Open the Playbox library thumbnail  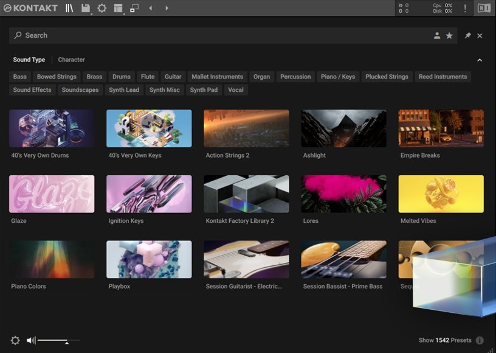point(149,259)
